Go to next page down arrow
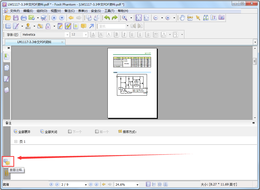The image size is (260, 190). [62, 18]
